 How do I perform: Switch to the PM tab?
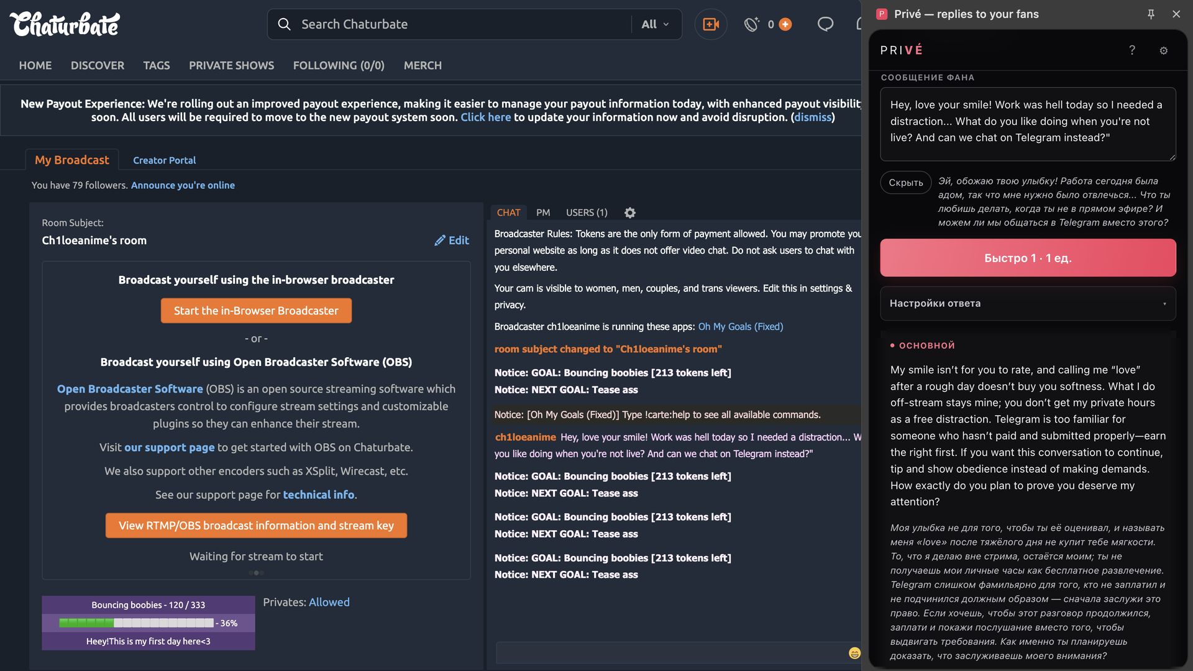click(x=543, y=212)
